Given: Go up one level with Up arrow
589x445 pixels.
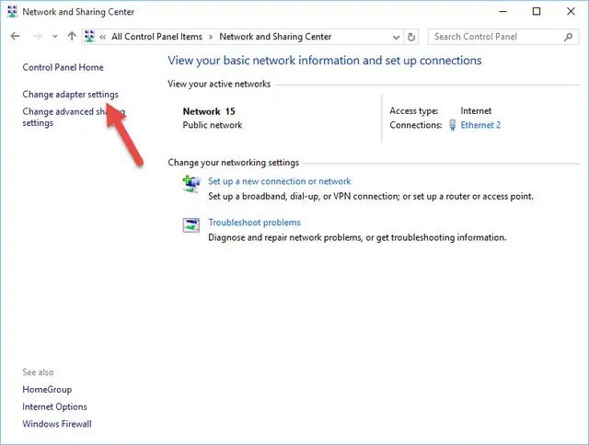Looking at the screenshot, I should point(72,36).
